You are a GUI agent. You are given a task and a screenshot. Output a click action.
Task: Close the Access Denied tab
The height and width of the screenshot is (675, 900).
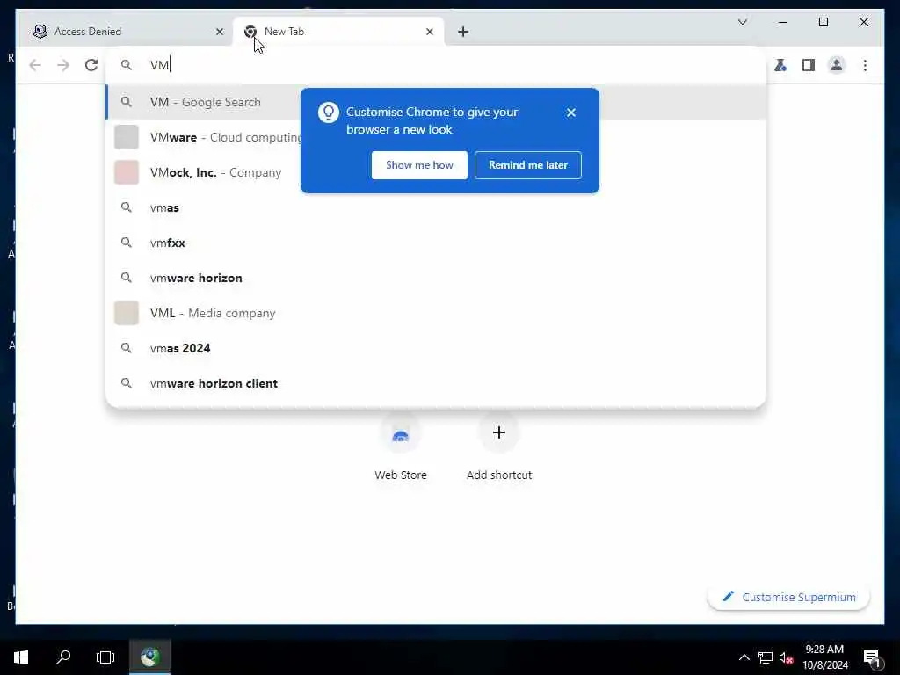pos(219,33)
